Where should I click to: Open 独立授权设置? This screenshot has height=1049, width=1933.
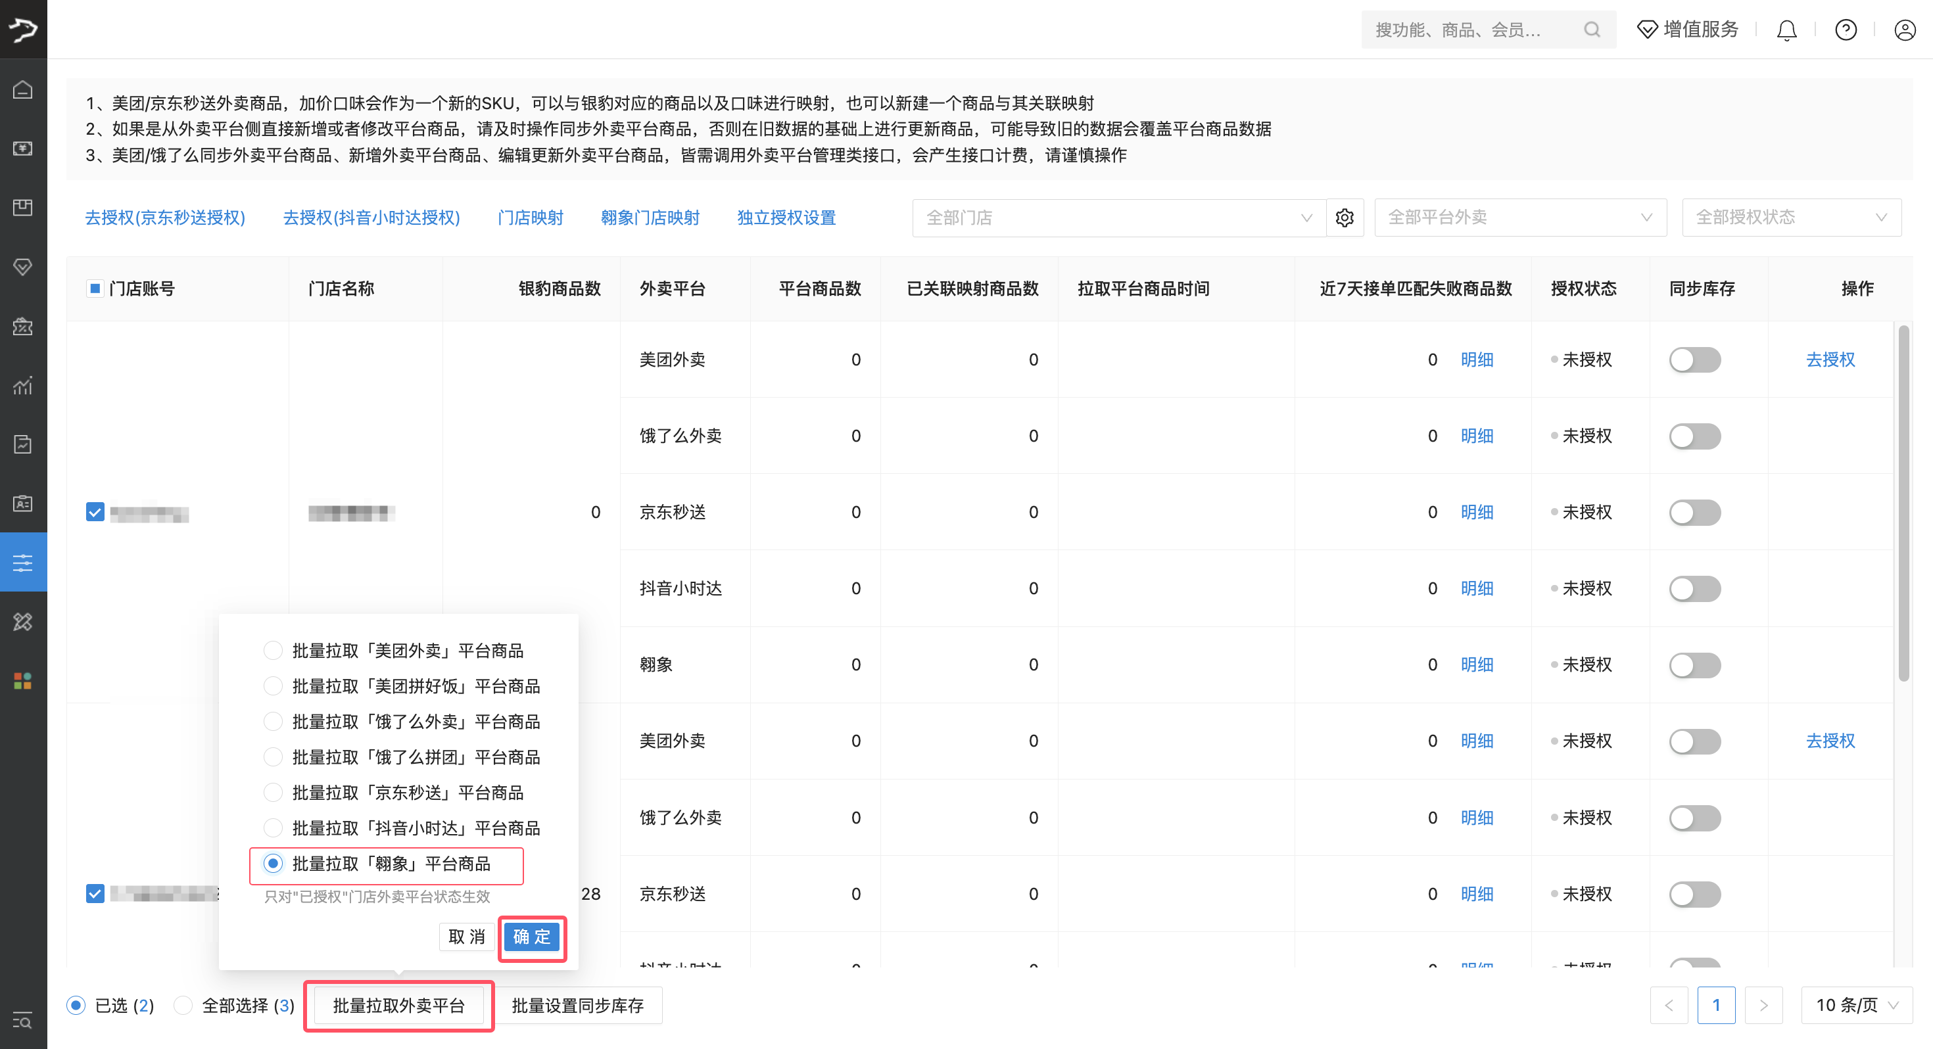tap(786, 218)
